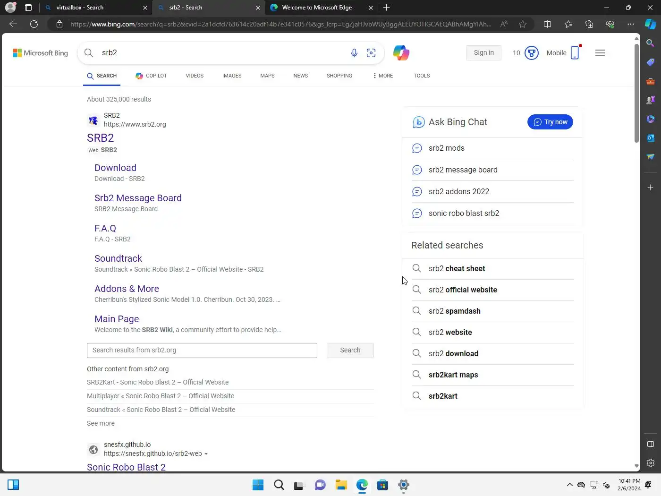Open tab actions menu icon
Viewport: 661px width, 496px height.
[28, 8]
